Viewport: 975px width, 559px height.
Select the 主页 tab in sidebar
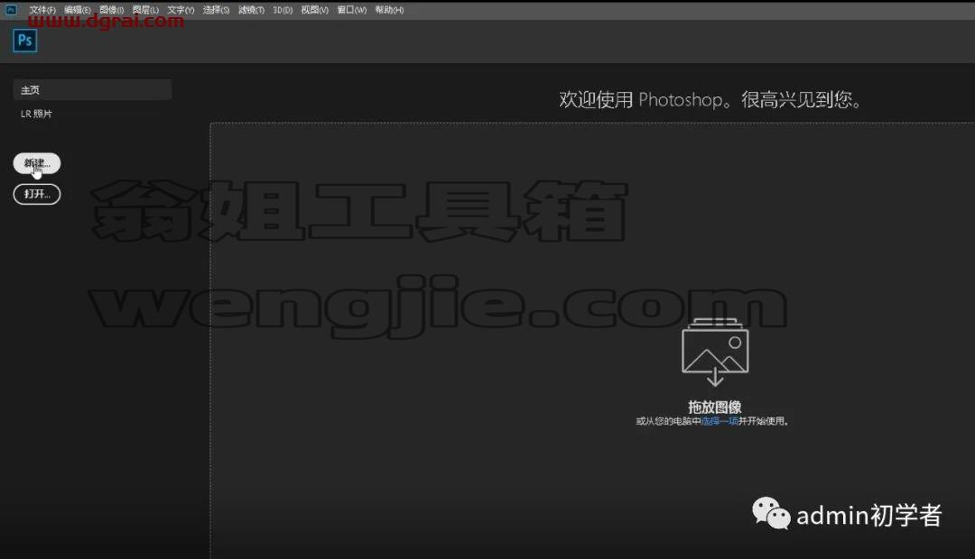click(92, 89)
